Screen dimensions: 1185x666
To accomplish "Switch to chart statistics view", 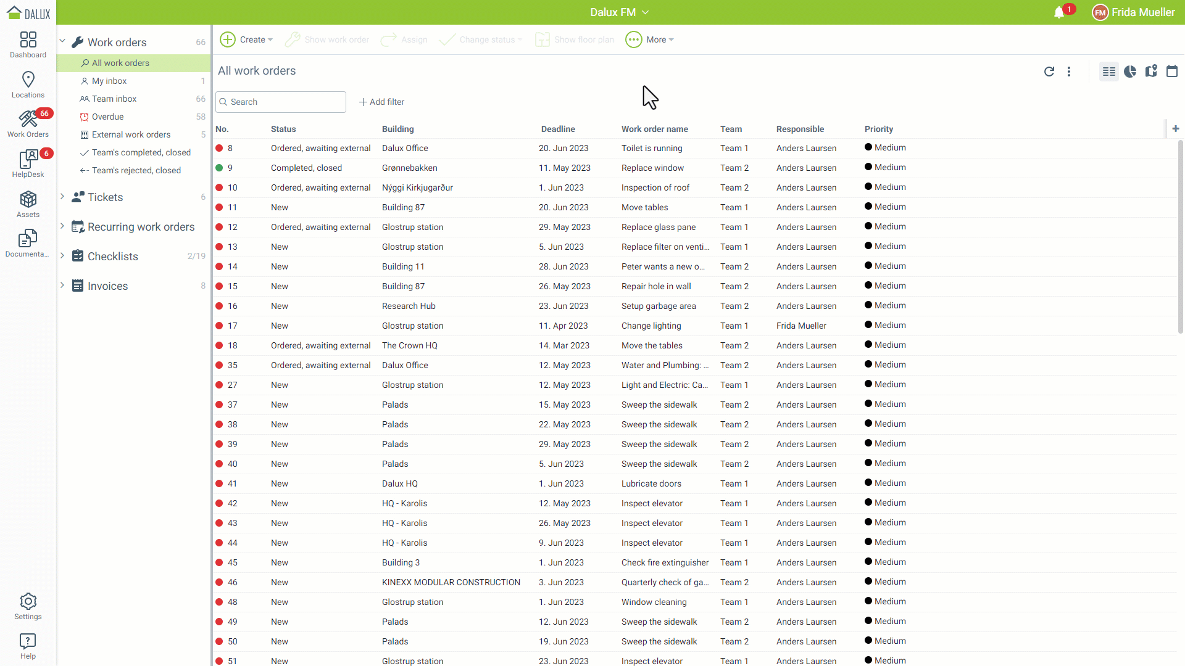I will 1130,72.
